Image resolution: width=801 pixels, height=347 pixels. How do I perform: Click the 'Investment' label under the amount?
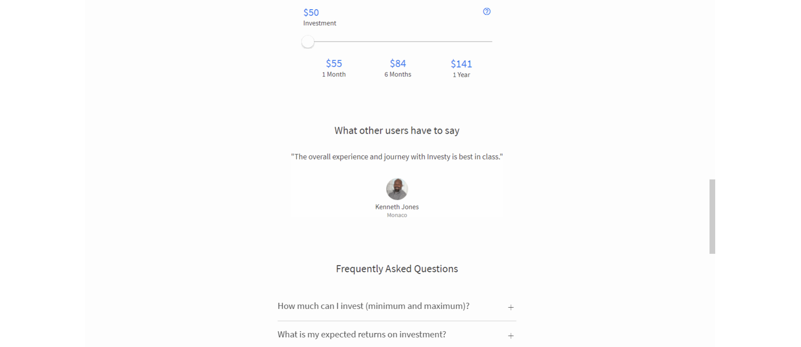click(x=320, y=23)
